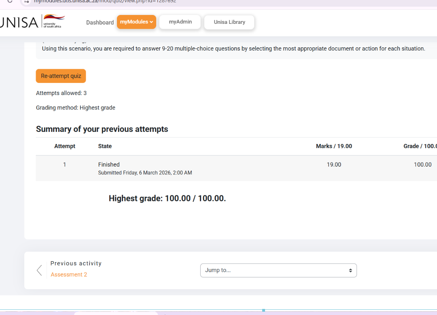
Task: Click the browser reload icon
Action: (x=10, y=1)
